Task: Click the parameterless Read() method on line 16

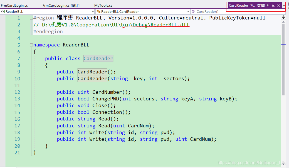Action: (104, 119)
